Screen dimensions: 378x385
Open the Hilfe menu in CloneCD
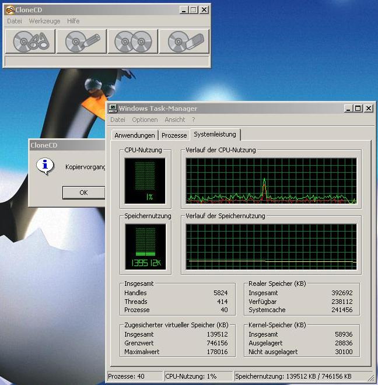click(73, 21)
